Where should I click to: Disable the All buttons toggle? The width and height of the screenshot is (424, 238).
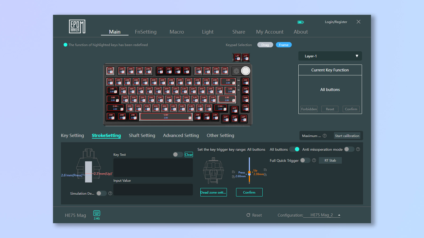click(x=294, y=149)
